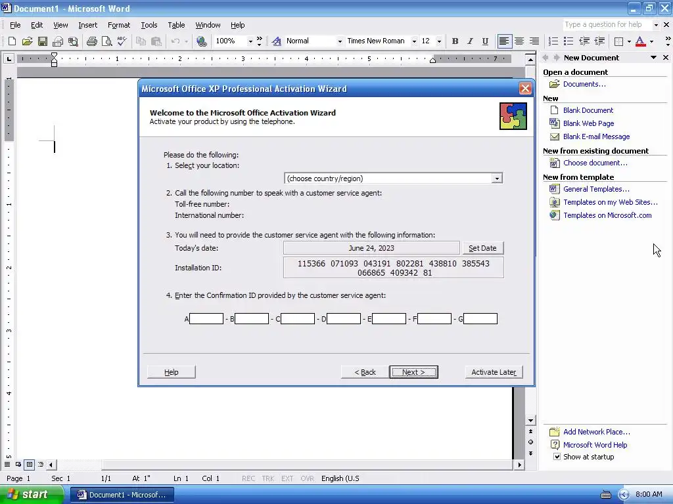Viewport: 673px width, 504px height.
Task: Click Confirmation ID field D
Action: pyautogui.click(x=343, y=318)
